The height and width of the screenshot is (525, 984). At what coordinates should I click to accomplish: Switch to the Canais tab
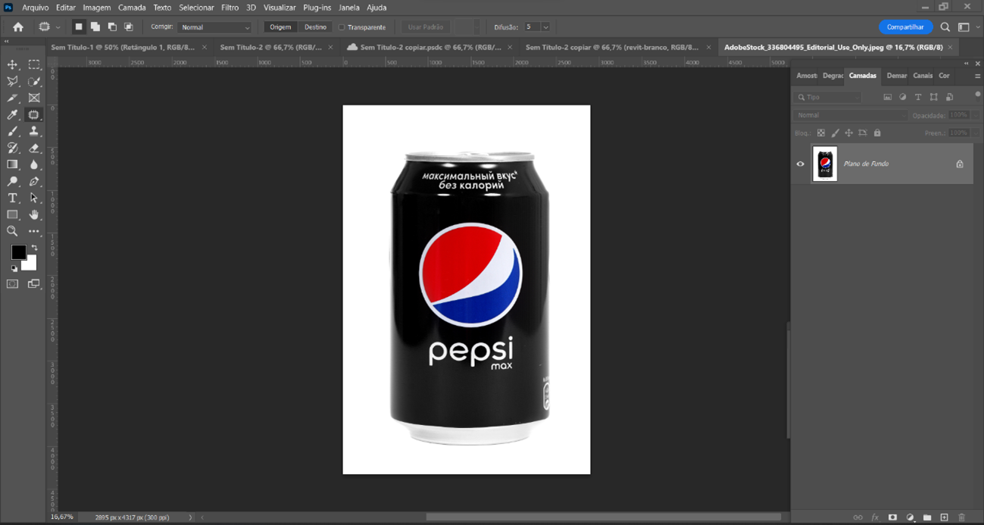(923, 76)
